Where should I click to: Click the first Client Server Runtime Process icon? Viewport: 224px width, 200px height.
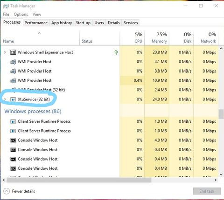pos(13,121)
